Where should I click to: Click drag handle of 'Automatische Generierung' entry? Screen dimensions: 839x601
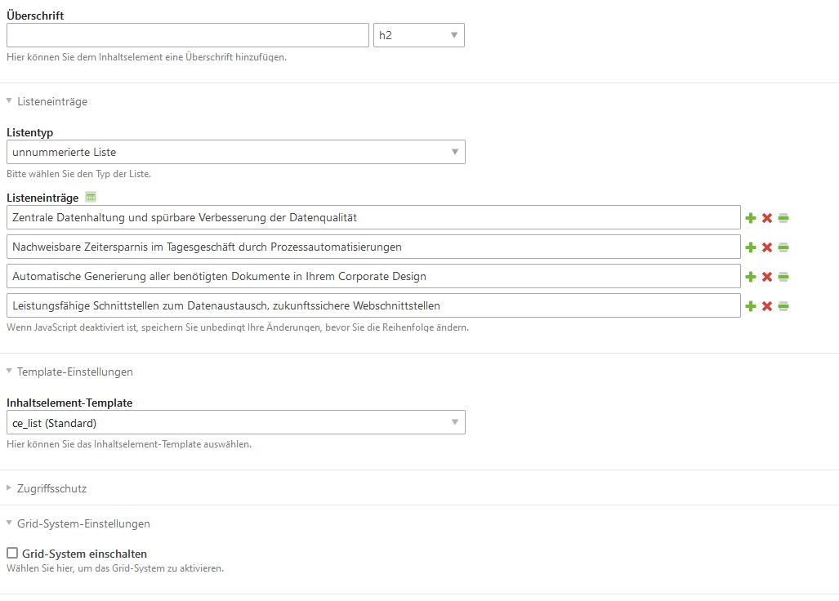click(783, 277)
